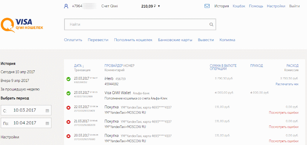Click the По end date field 10.04.2017
Image resolution: width=307 pixels, height=145 pixels.
pos(26,123)
